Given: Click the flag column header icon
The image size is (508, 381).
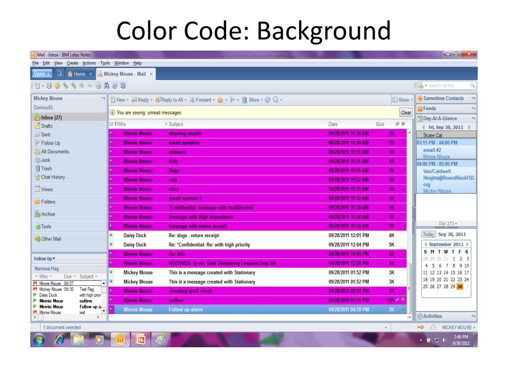Looking at the screenshot, I should [403, 124].
